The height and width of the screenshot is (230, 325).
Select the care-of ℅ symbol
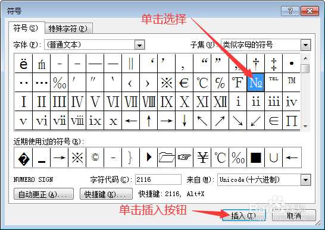pyautogui.click(x=220, y=83)
